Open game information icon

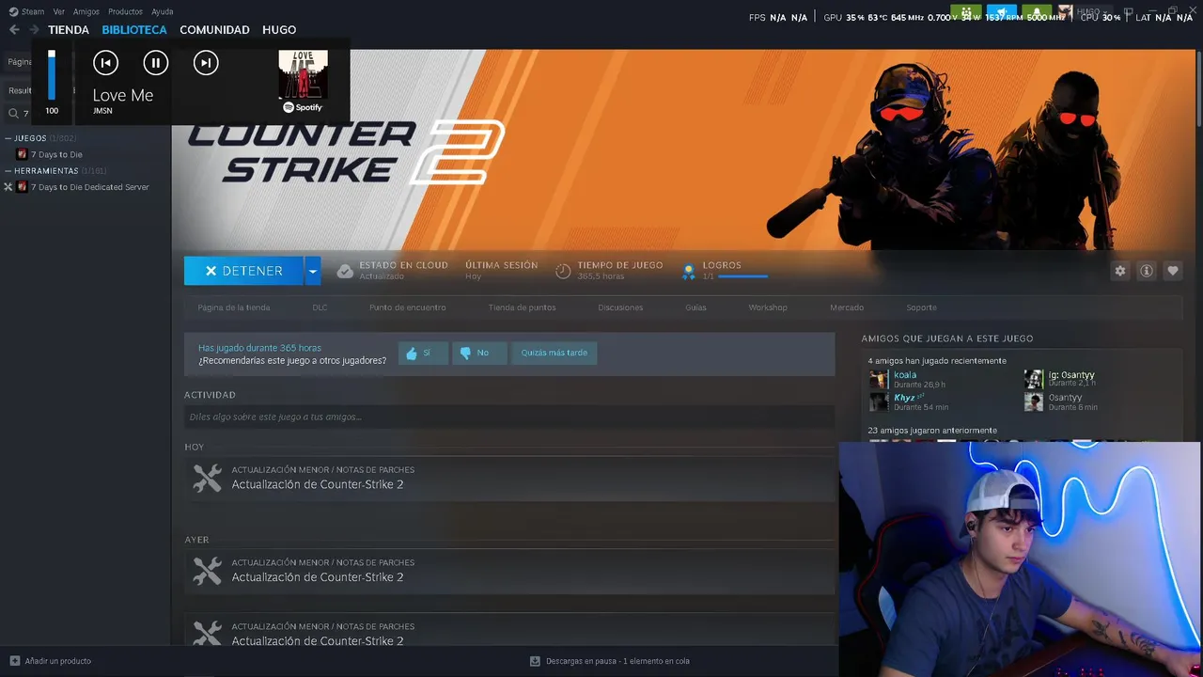point(1147,271)
